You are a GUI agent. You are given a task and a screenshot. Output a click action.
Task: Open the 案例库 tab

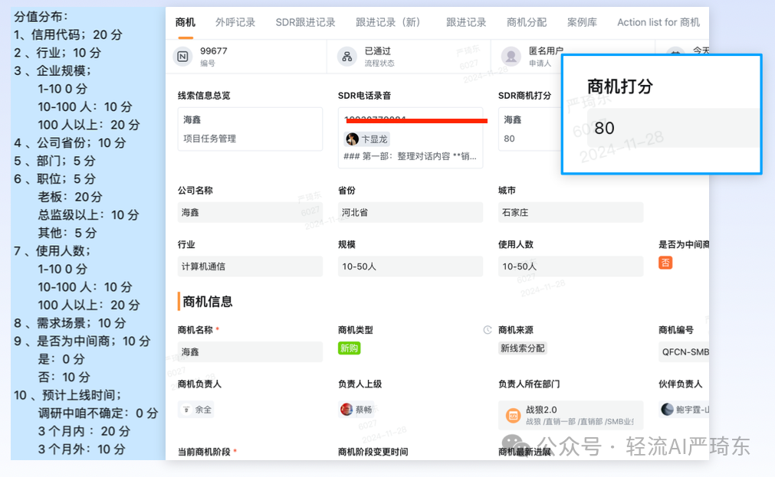(582, 22)
